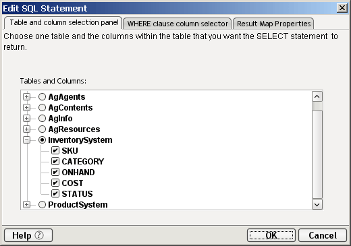Click the Cancel button
351x246 pixels.
pyautogui.click(x=323, y=235)
